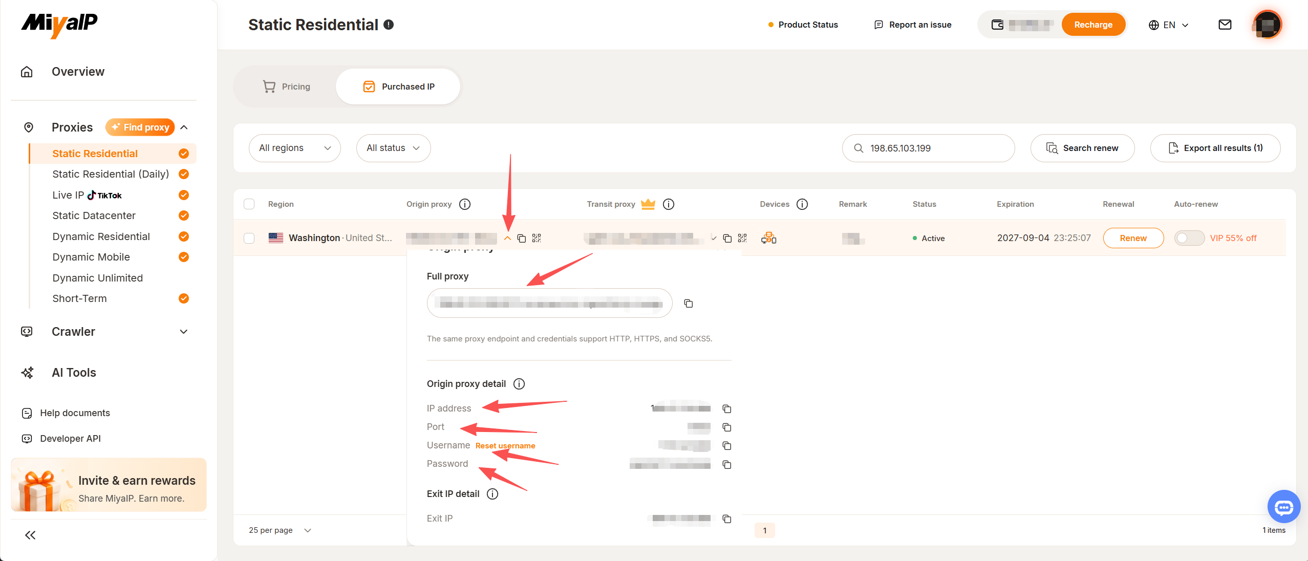1308x561 pixels.
Task: Click Exit IP detail info icon
Action: tap(492, 494)
